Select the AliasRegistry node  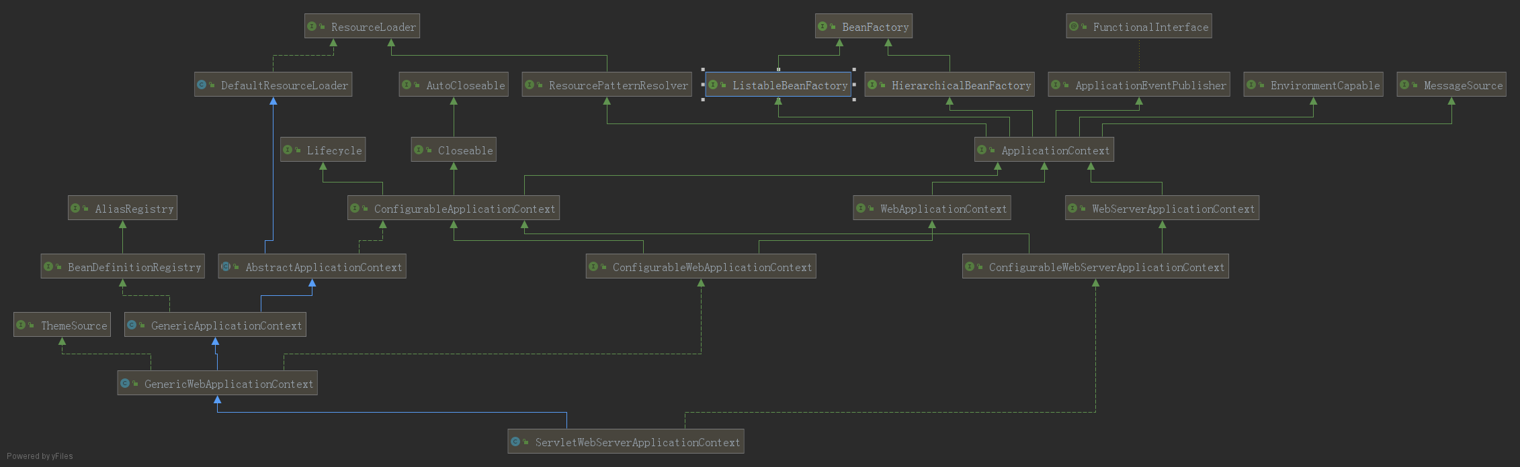click(122, 208)
